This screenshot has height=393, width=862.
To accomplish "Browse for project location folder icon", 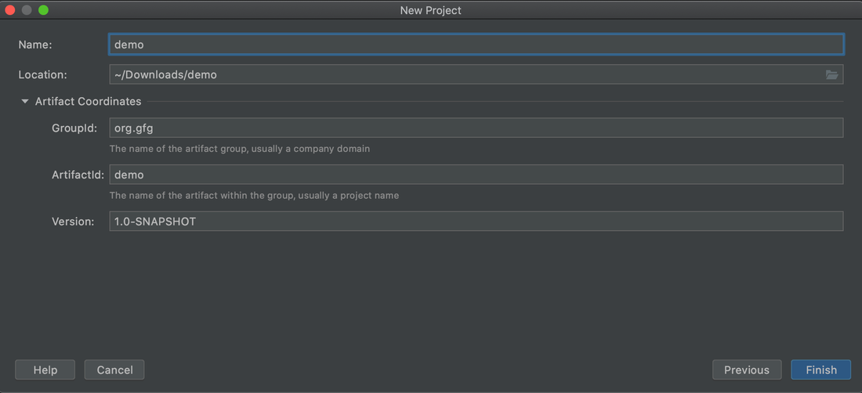I will 831,75.
